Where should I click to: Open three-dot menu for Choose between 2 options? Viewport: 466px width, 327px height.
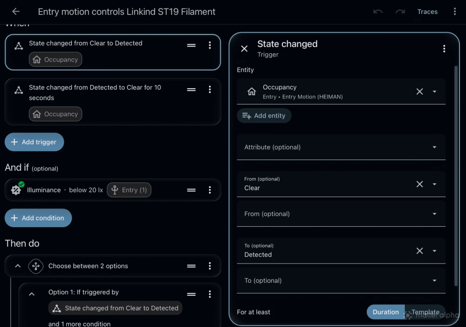click(x=210, y=266)
